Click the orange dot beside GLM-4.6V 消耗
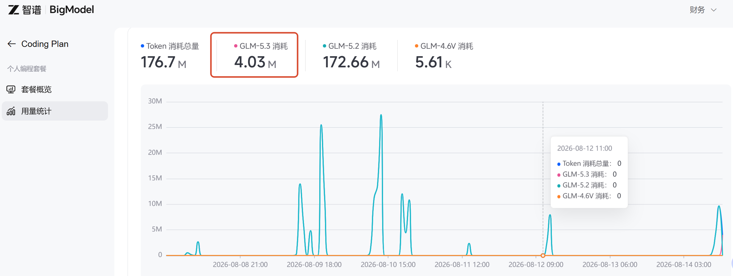The width and height of the screenshot is (733, 276). tap(416, 46)
